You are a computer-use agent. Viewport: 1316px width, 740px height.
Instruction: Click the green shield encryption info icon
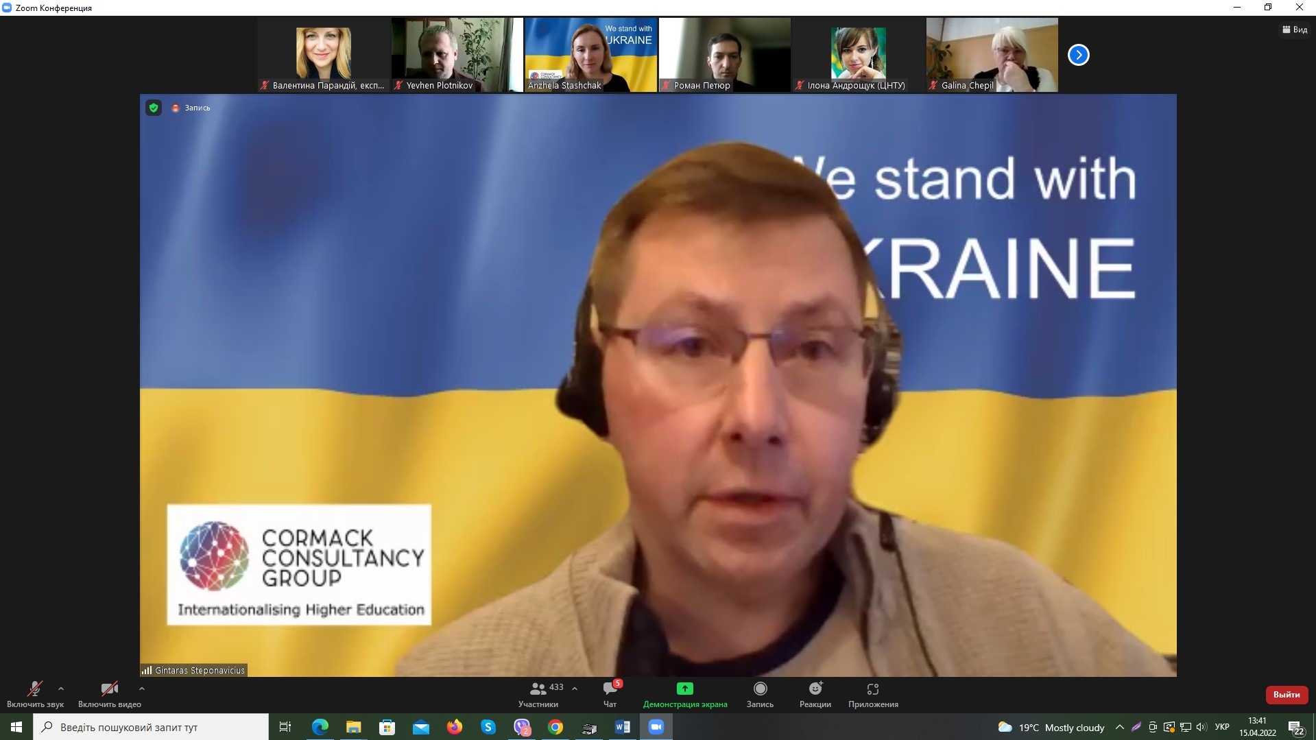(154, 108)
